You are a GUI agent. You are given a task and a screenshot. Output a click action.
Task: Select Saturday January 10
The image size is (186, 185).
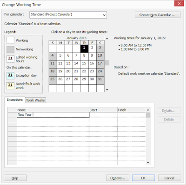point(100,57)
